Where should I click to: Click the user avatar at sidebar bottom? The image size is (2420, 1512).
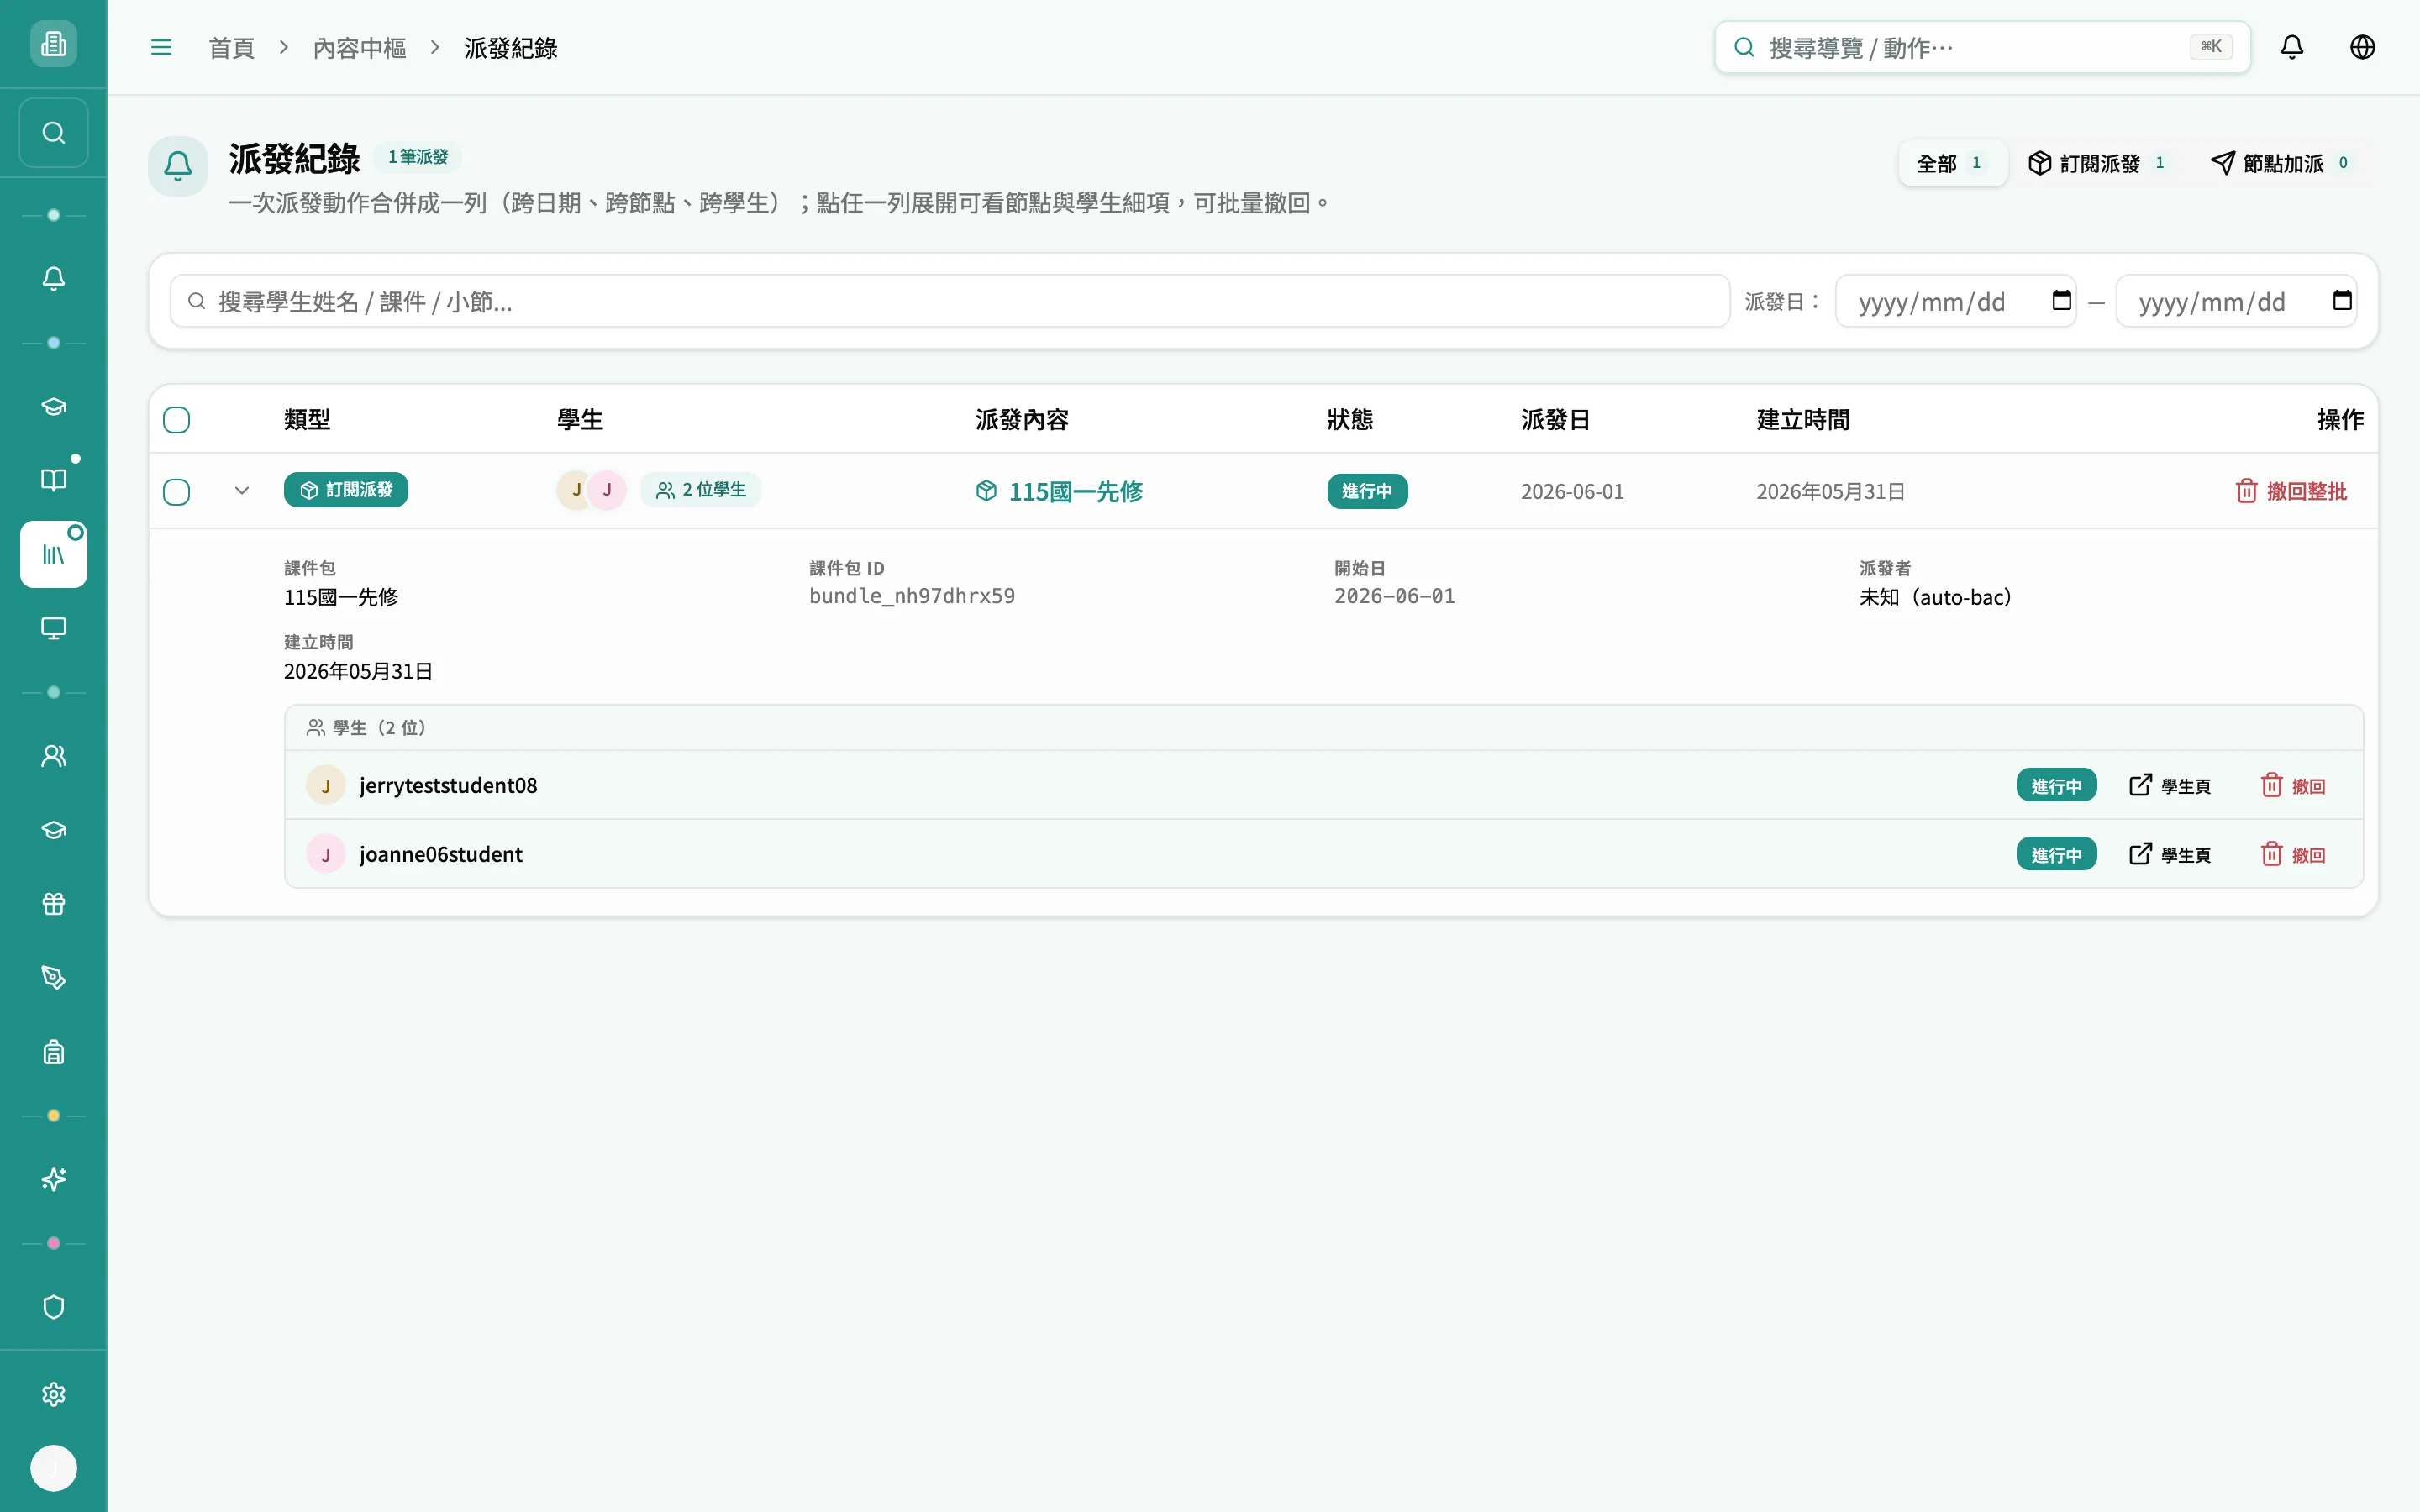(x=54, y=1468)
